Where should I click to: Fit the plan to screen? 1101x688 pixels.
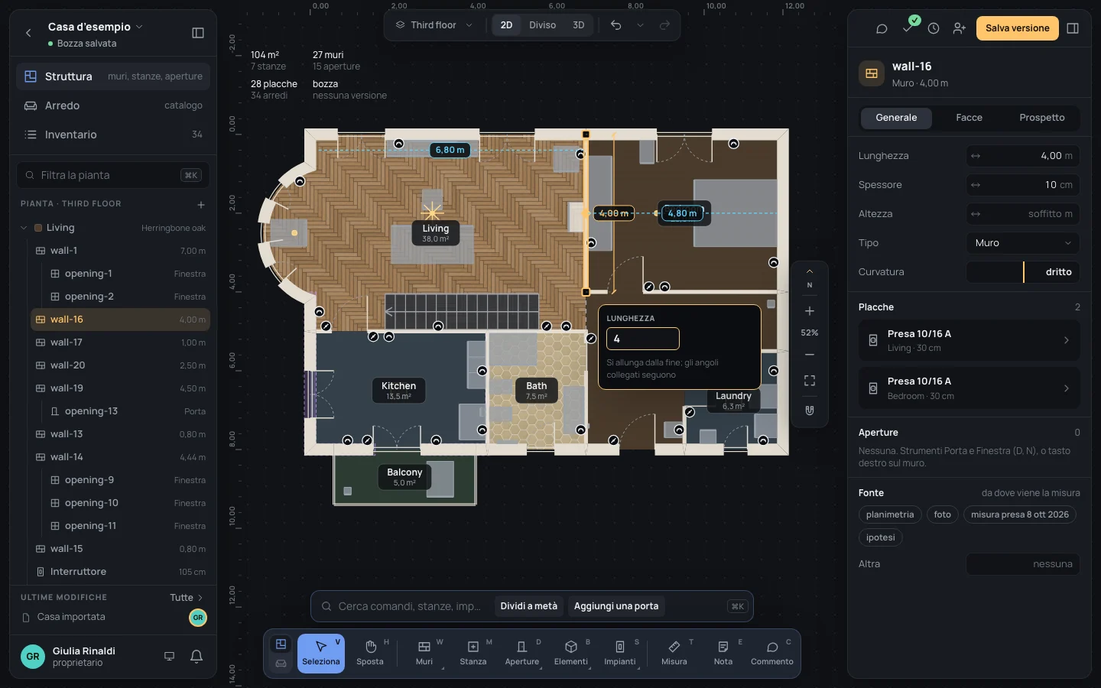tap(810, 381)
